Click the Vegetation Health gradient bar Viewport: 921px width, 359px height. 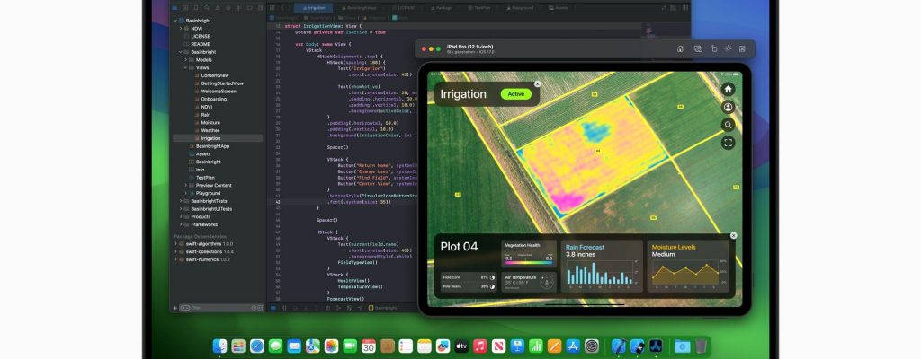tap(527, 263)
